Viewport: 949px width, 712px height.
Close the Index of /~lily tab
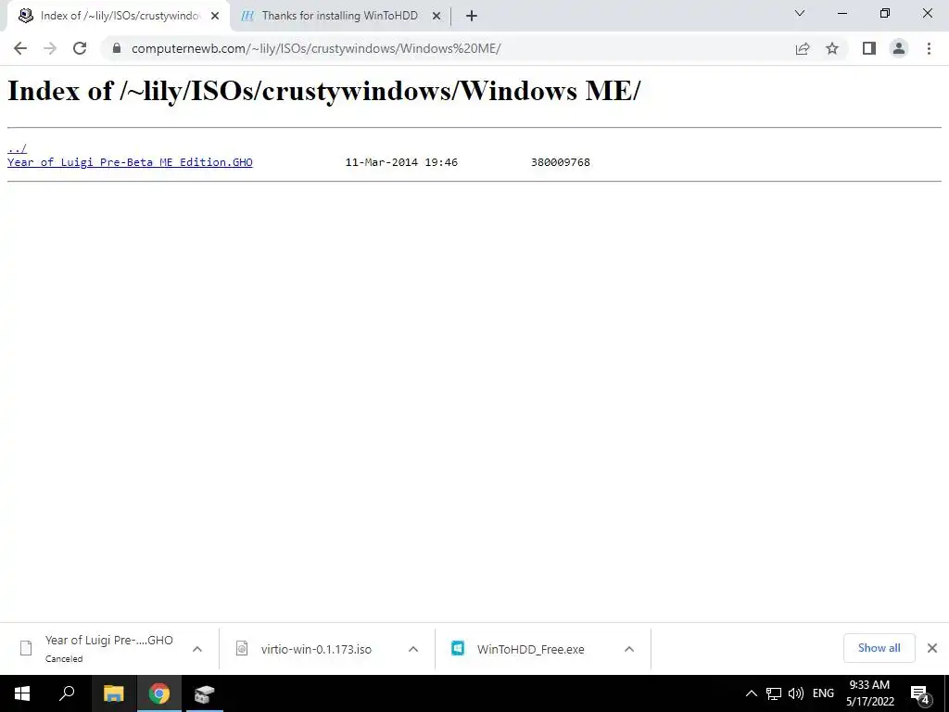215,17
